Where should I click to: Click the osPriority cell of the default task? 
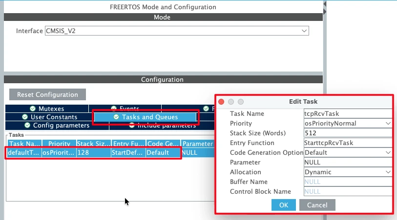tap(59, 153)
